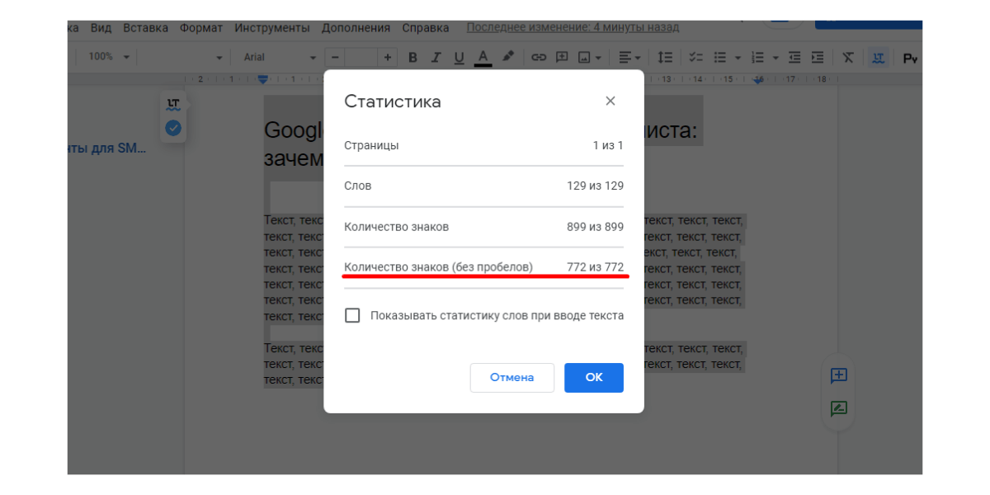Image resolution: width=990 pixels, height=495 pixels.
Task: Insert a link using the toolbar icon
Action: [539, 57]
